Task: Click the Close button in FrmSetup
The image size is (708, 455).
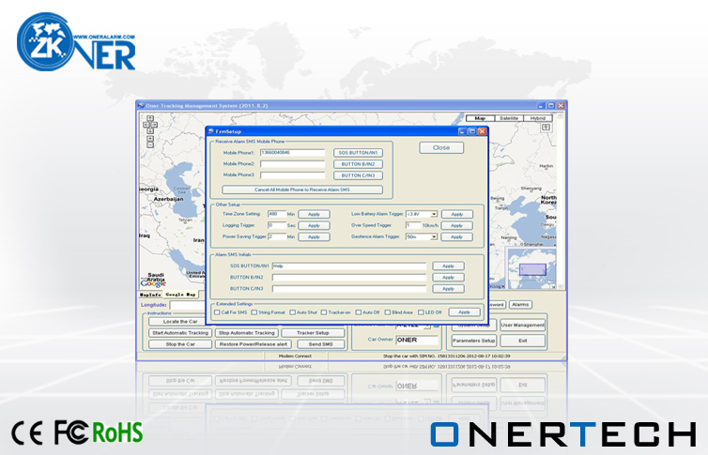Action: (x=441, y=147)
